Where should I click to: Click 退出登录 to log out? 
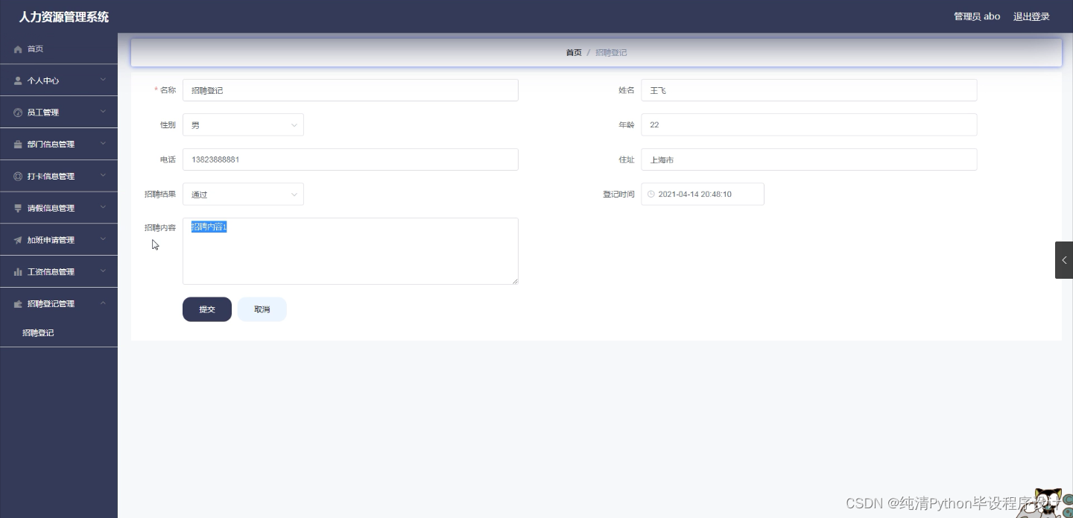(1031, 16)
